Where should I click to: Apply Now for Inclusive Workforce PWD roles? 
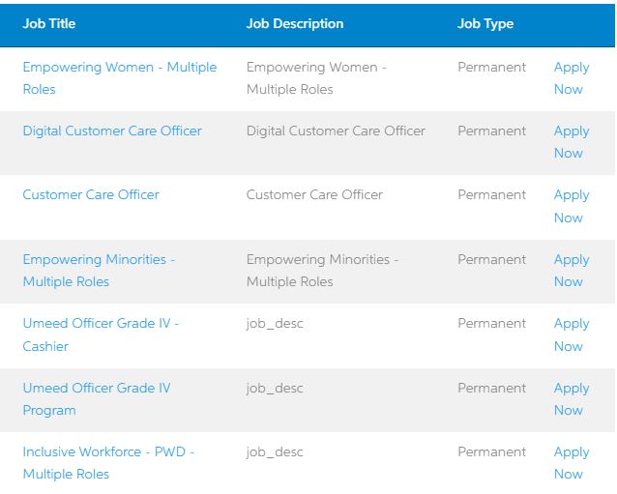coord(572,463)
